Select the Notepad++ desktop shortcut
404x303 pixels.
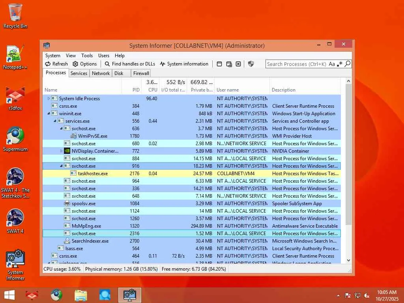pos(15,57)
